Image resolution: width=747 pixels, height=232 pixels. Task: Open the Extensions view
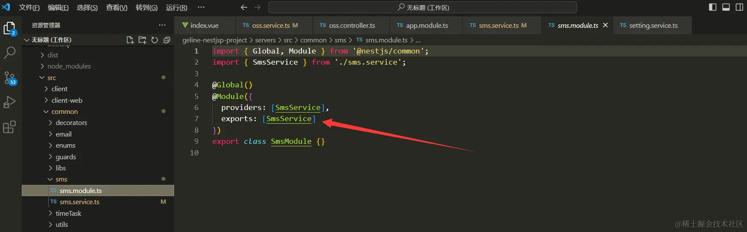click(9, 127)
